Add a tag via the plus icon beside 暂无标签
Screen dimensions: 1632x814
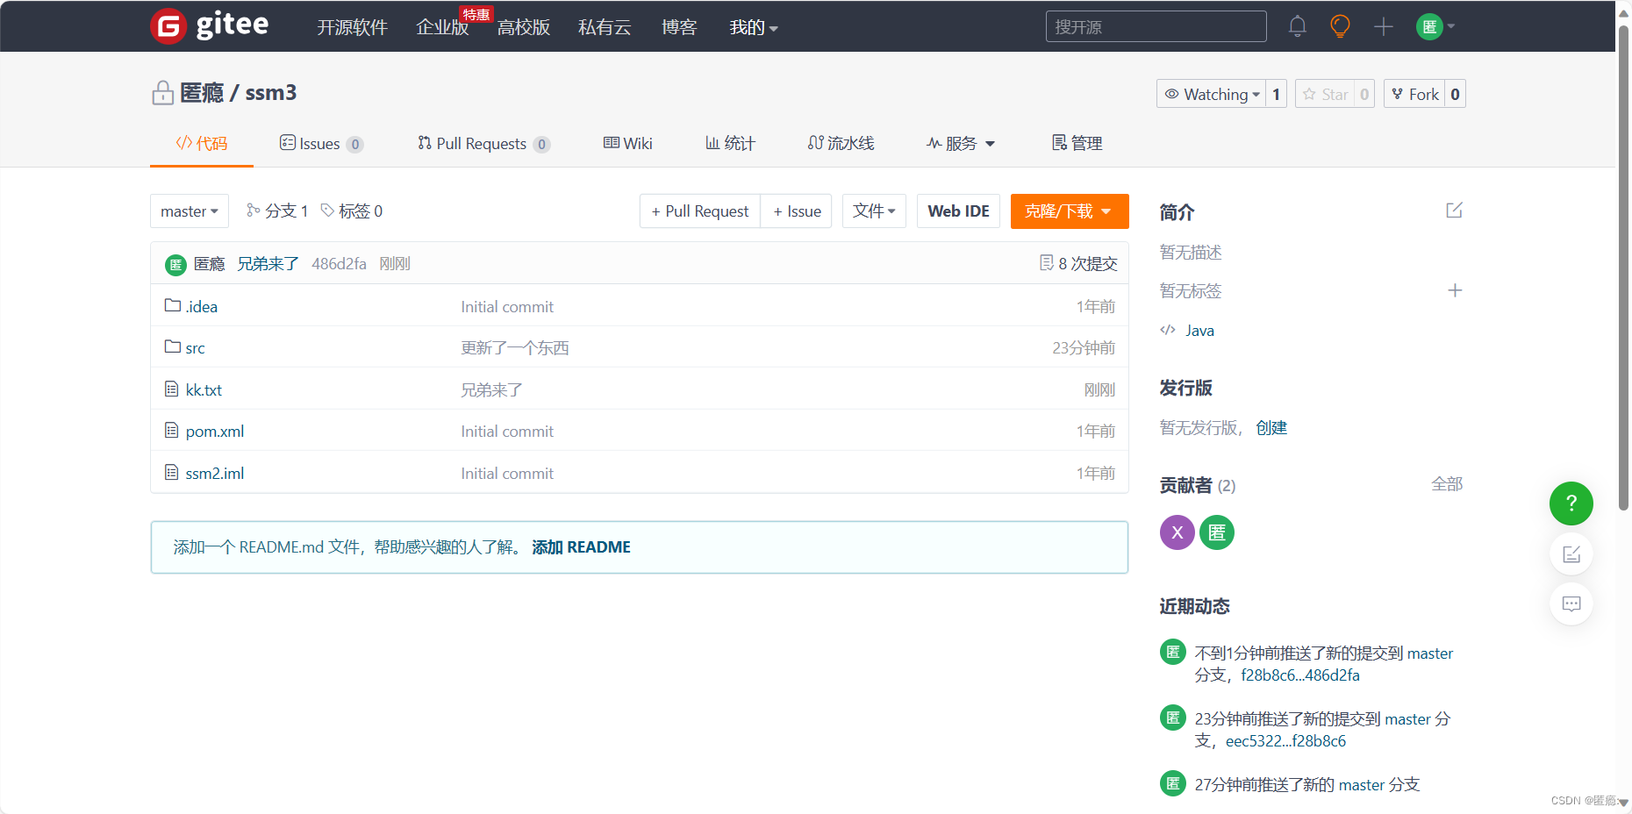(x=1455, y=290)
